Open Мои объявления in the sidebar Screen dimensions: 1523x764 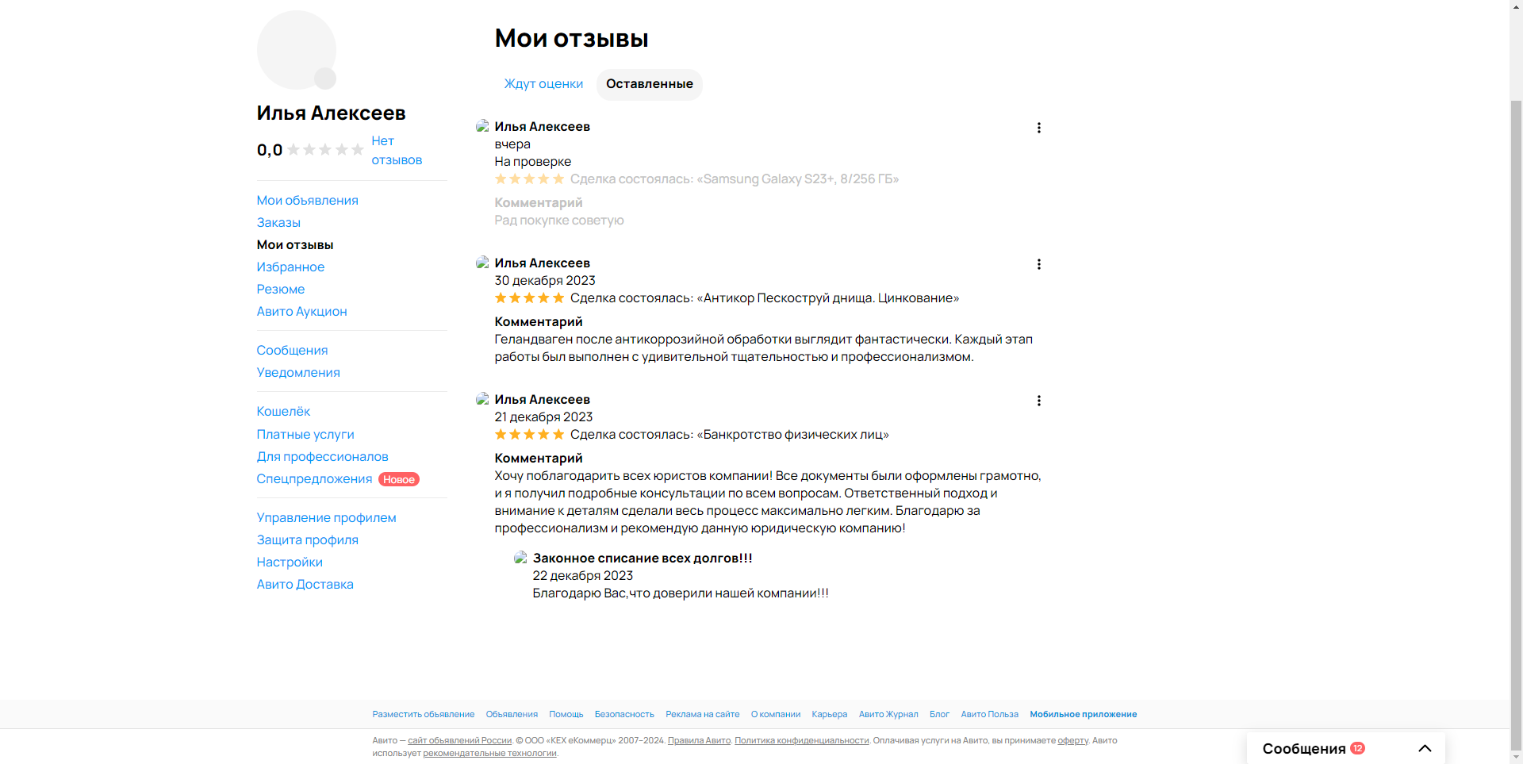[307, 201]
